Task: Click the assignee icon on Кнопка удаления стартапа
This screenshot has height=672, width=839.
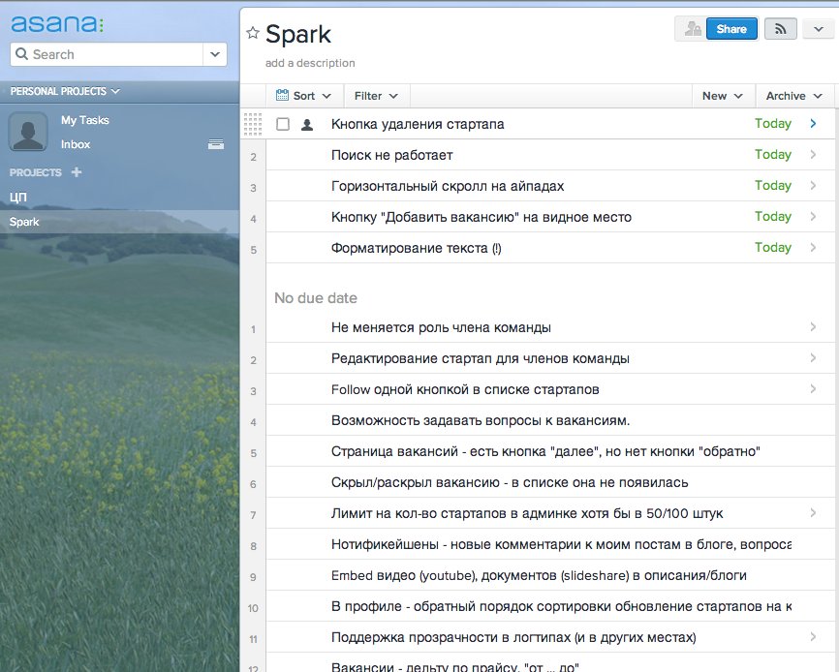Action: [x=307, y=125]
